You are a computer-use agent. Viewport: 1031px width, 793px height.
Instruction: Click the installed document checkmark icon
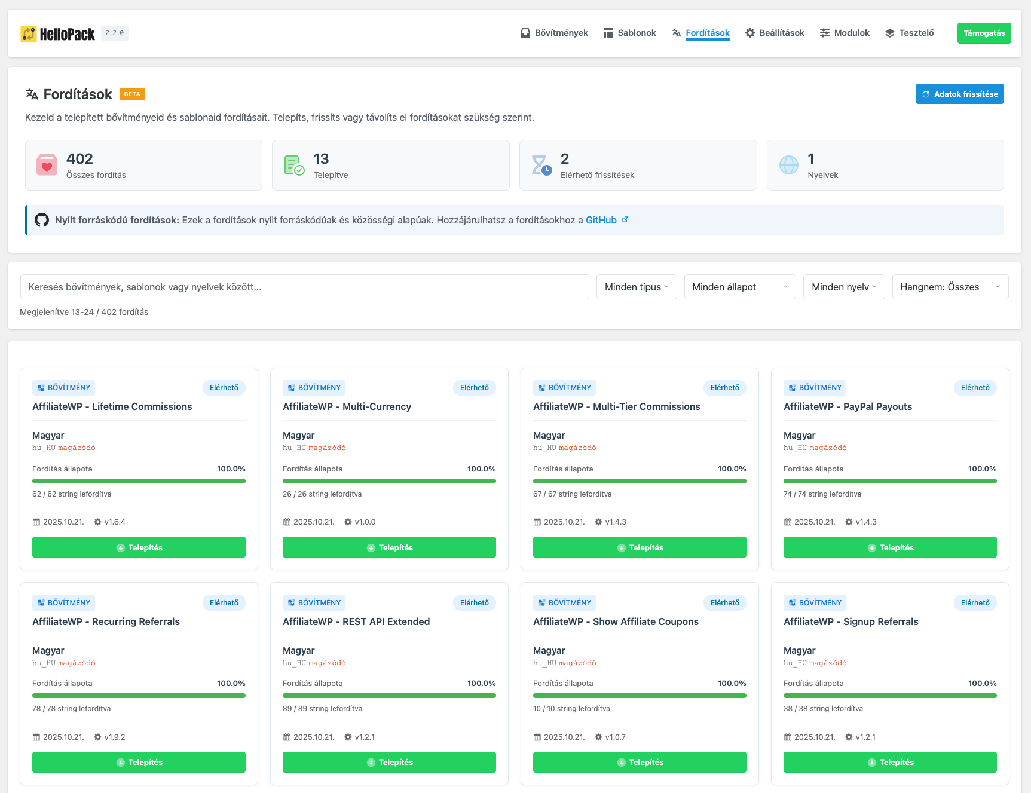(x=294, y=165)
